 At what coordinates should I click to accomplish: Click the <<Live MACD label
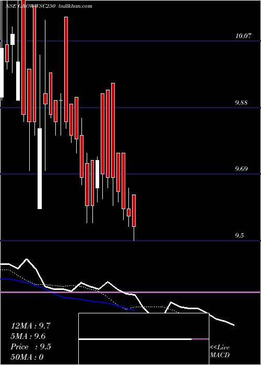[220, 351]
